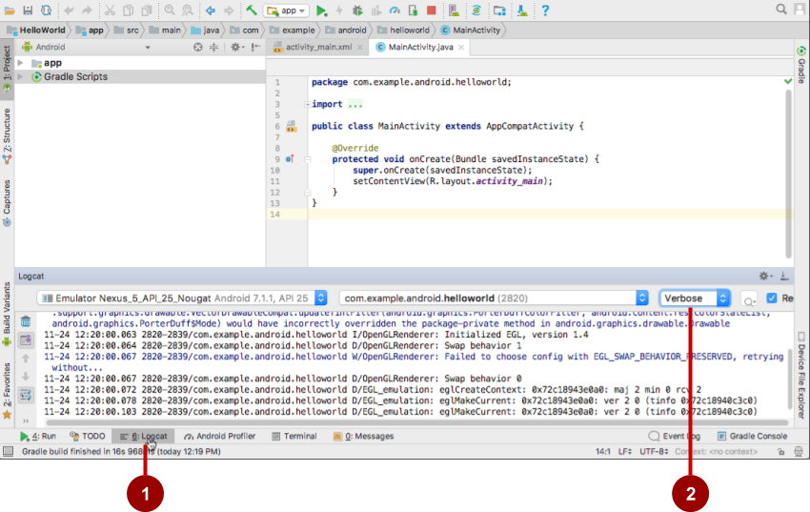The width and height of the screenshot is (810, 512).
Task: Switch to the MainActivity.java editor tab
Action: [x=420, y=47]
